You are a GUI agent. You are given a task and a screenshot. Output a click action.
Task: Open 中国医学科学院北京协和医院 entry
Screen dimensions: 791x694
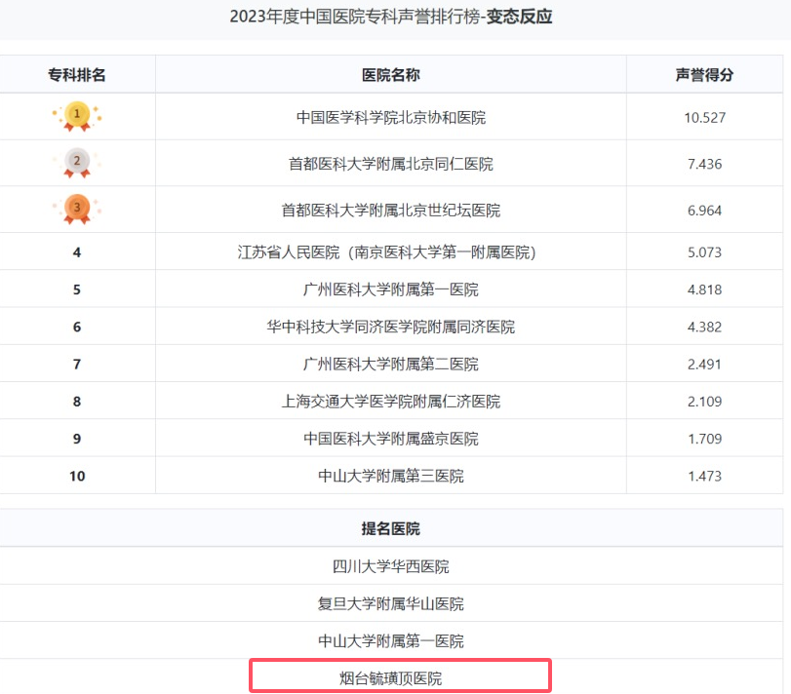[391, 117]
